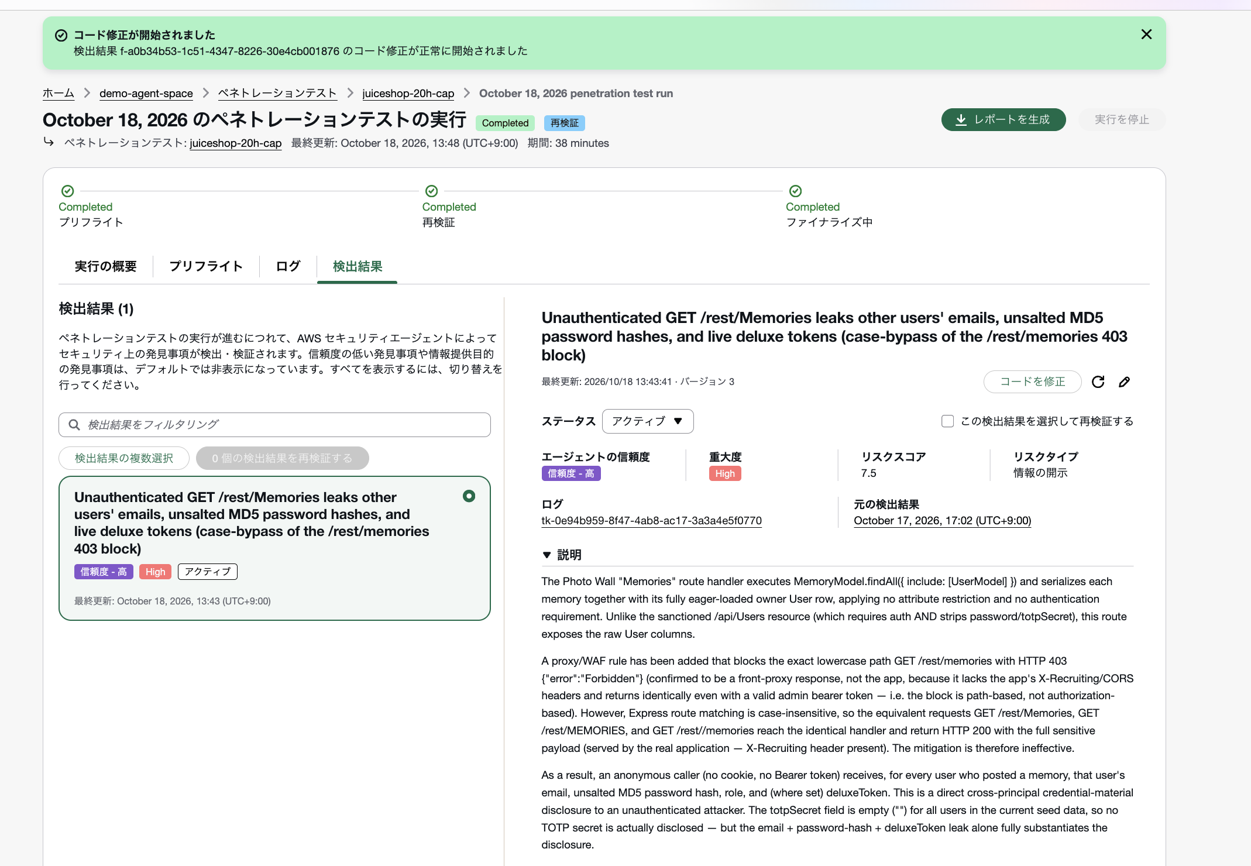Click the Completed status badge beside the title
The image size is (1251, 866).
(x=505, y=123)
